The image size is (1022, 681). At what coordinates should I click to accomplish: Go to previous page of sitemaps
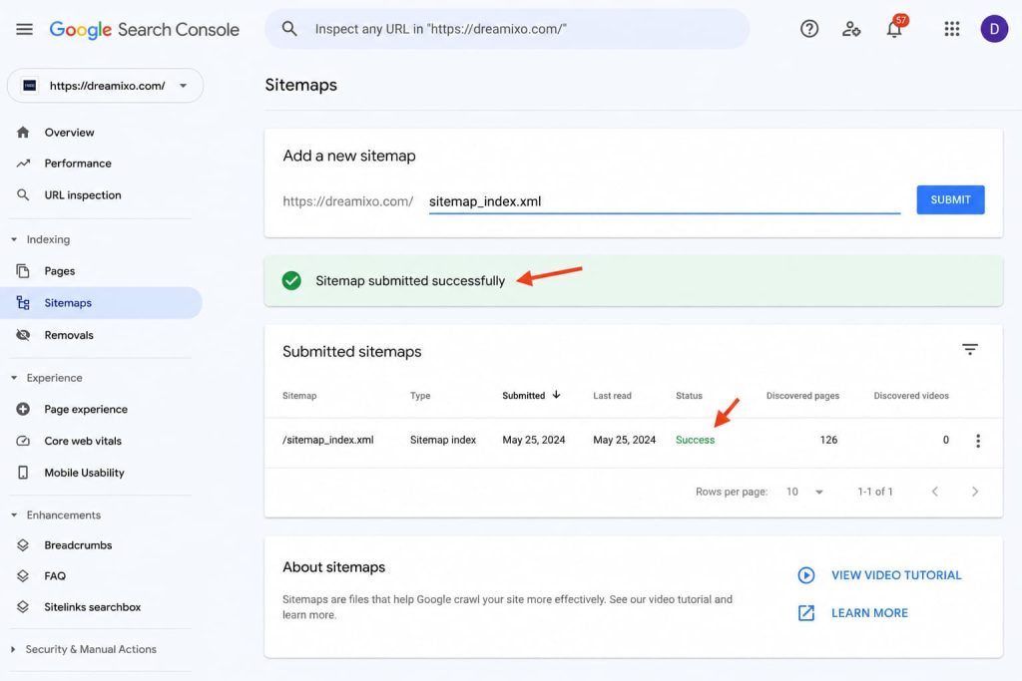point(934,492)
